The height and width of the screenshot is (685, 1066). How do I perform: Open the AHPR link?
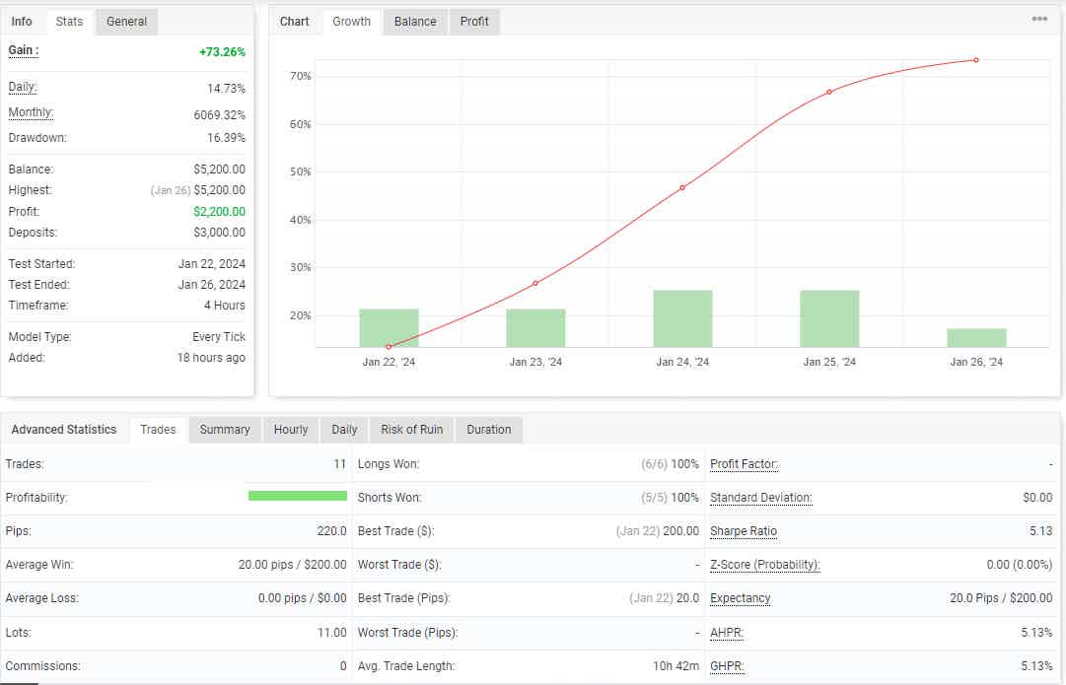pyautogui.click(x=727, y=631)
